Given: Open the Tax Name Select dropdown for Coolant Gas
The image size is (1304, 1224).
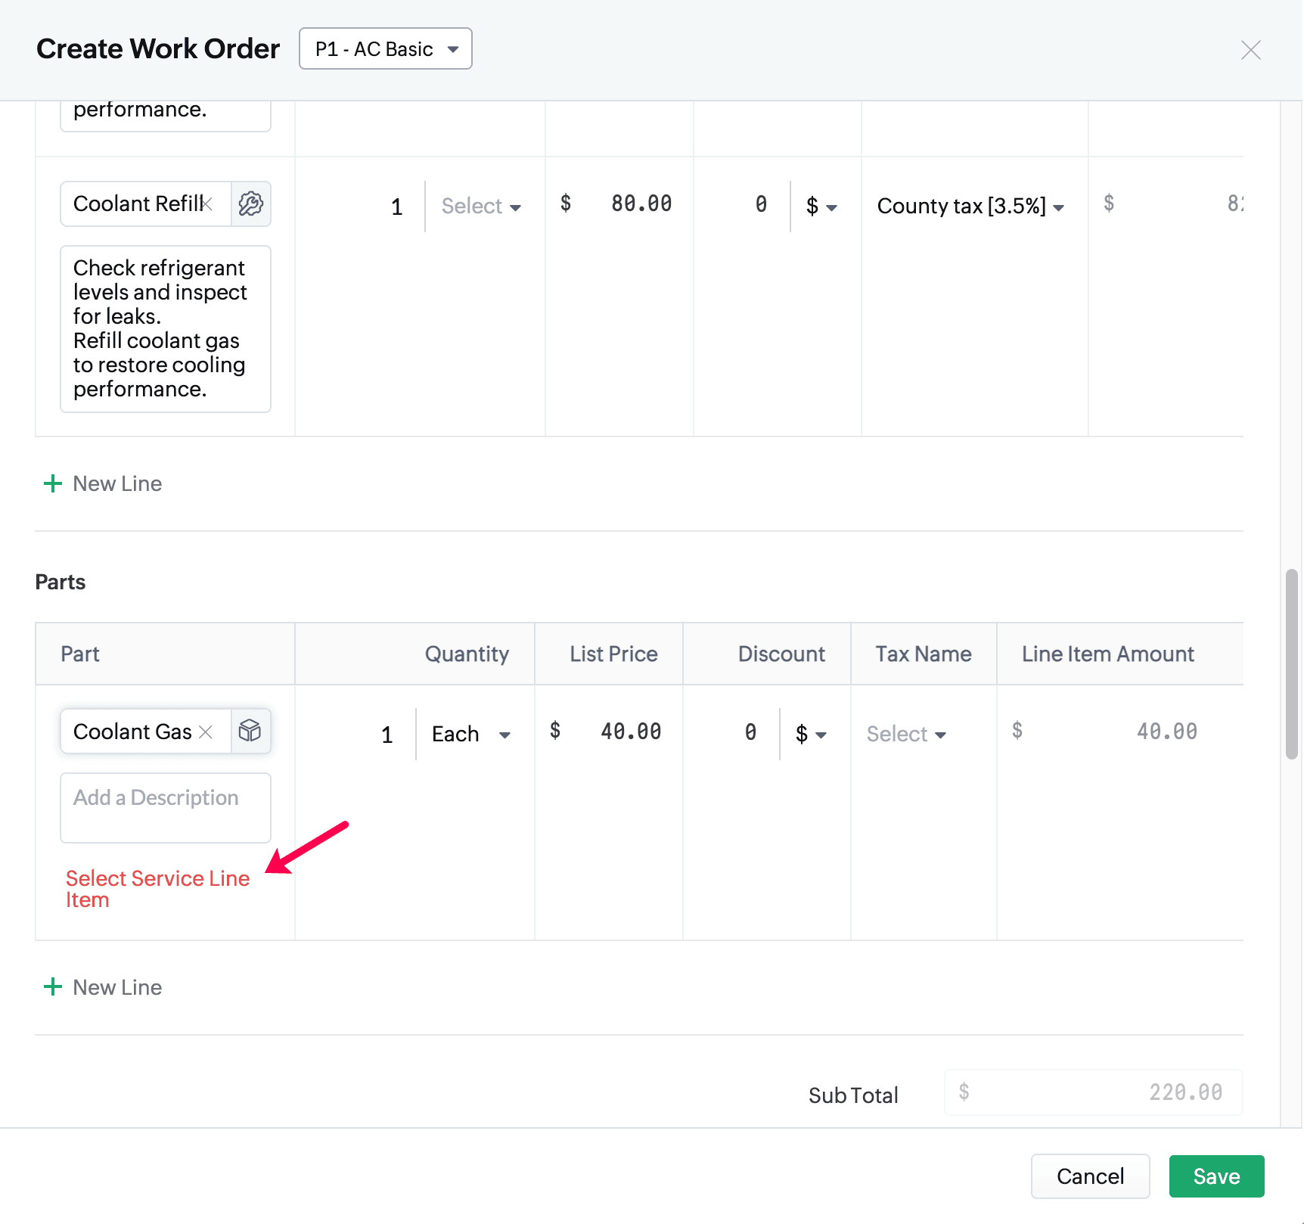Looking at the screenshot, I should [x=906, y=734].
